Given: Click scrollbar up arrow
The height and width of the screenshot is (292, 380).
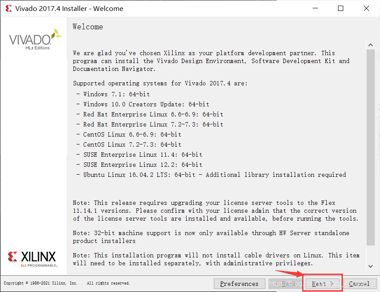Looking at the screenshot, I should click(x=370, y=45).
